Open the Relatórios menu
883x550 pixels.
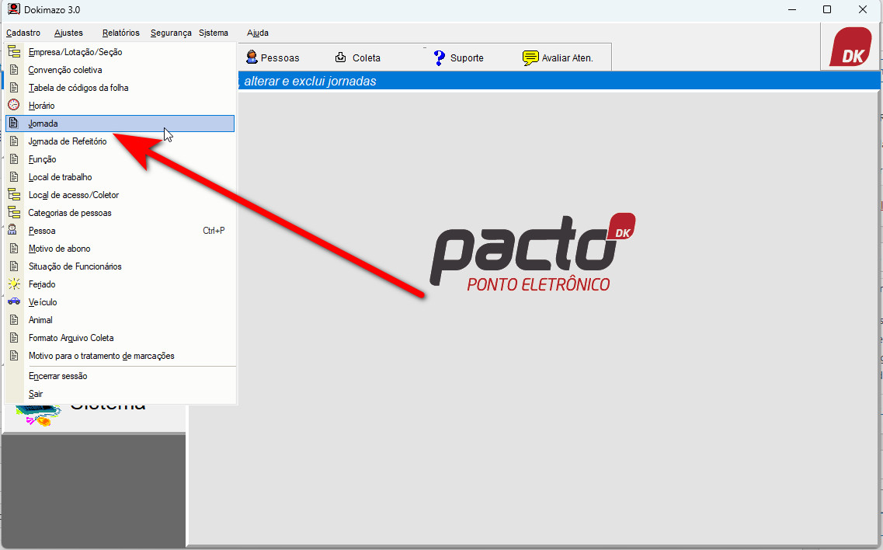(x=120, y=33)
